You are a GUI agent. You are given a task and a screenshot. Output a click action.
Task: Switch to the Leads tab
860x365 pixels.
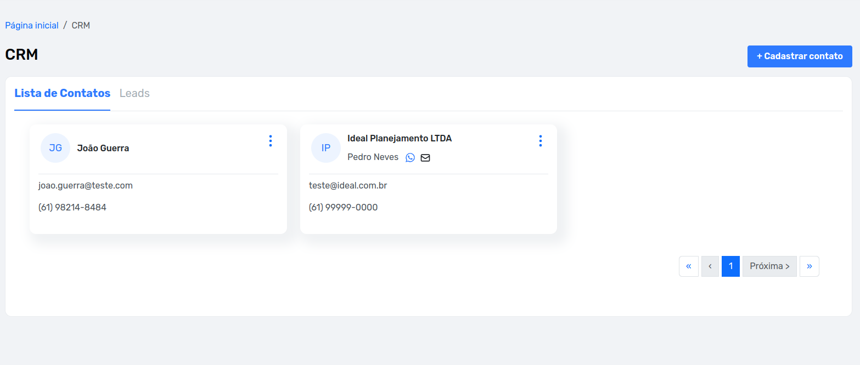pyautogui.click(x=134, y=93)
